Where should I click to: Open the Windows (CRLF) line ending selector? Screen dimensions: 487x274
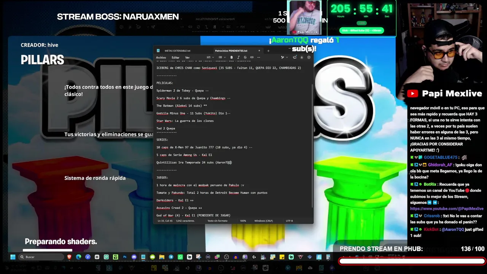point(264,221)
